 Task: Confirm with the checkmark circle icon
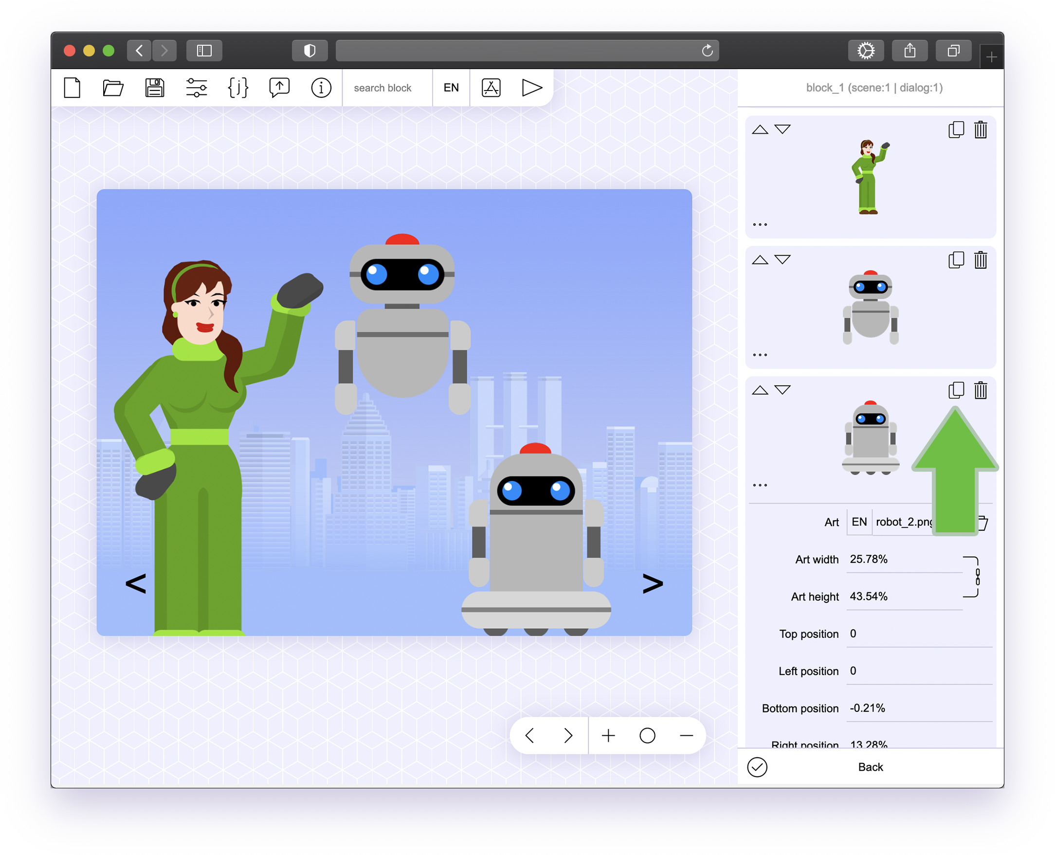point(757,767)
